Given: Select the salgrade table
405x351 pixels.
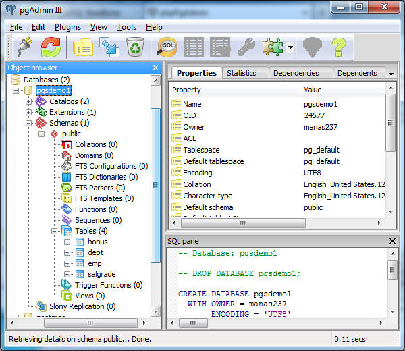Looking at the screenshot, I should 101,274.
